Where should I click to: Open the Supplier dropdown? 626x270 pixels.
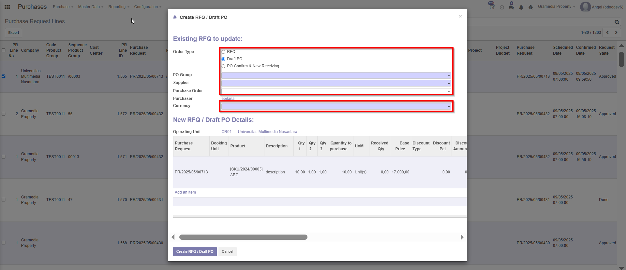[x=336, y=83]
